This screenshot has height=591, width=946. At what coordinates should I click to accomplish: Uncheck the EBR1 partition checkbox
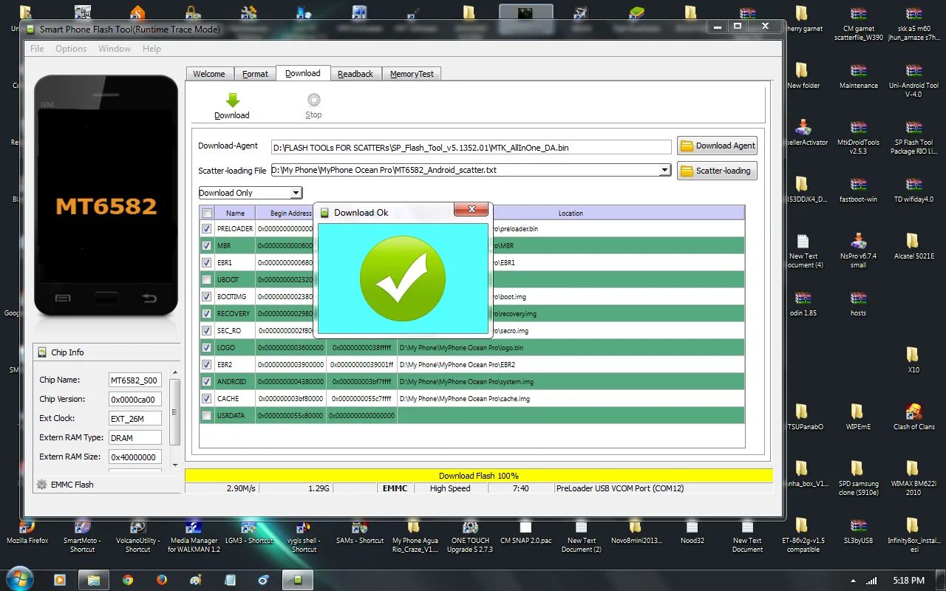click(207, 263)
